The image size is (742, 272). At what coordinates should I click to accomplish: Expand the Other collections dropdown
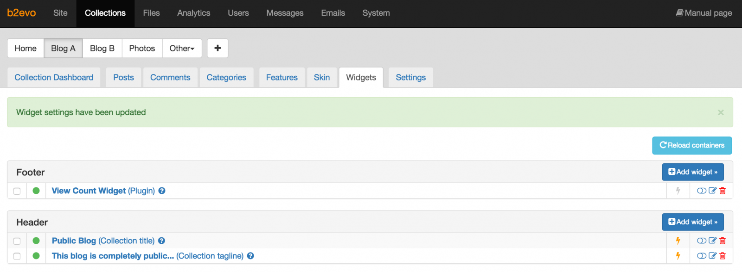click(x=182, y=48)
